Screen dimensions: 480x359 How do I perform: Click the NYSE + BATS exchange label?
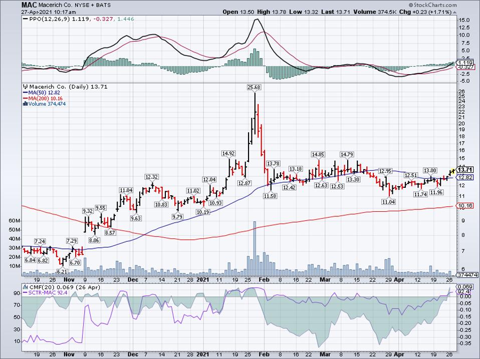click(x=93, y=5)
